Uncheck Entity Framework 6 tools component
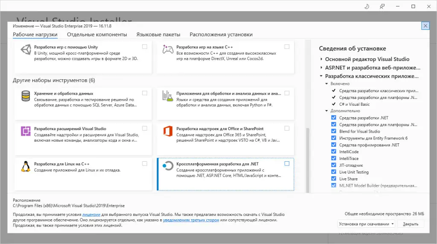This screenshot has height=244, width=437. click(334, 138)
